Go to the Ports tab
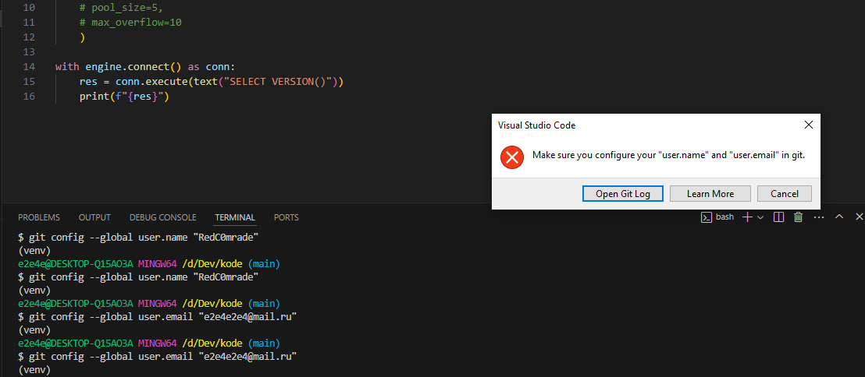Screen dimensions: 865x377 point(286,217)
